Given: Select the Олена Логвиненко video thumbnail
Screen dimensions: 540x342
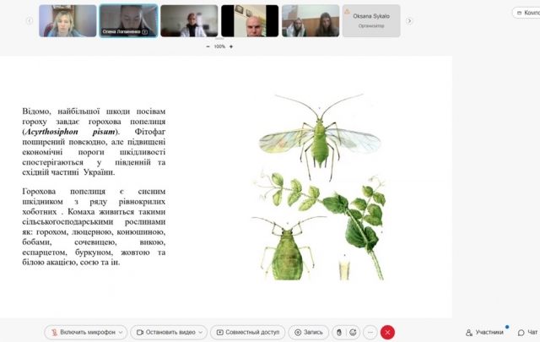Looking at the screenshot, I should pyautogui.click(x=128, y=20).
